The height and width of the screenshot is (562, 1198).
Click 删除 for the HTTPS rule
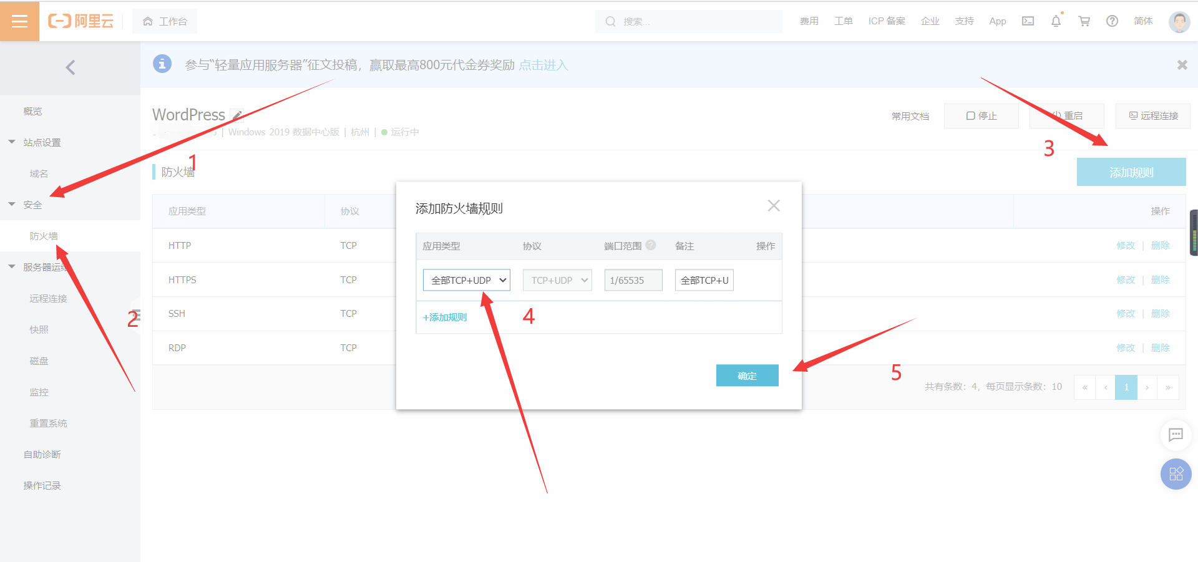click(x=1160, y=280)
